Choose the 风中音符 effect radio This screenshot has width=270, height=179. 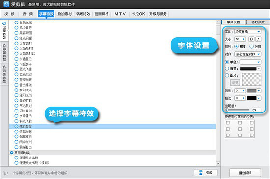tap(16, 27)
